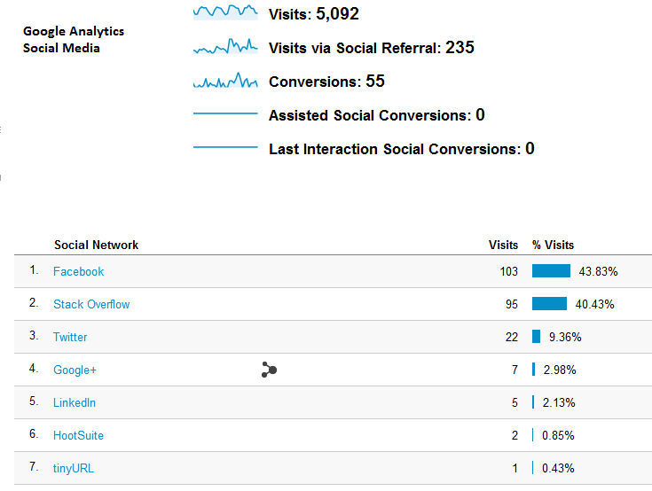
Task: Open the tinyURL social network link
Action: point(74,468)
